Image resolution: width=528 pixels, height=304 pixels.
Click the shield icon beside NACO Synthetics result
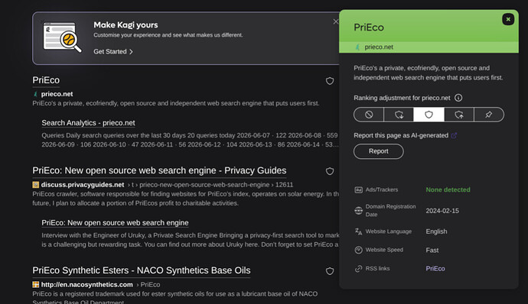[330, 271]
